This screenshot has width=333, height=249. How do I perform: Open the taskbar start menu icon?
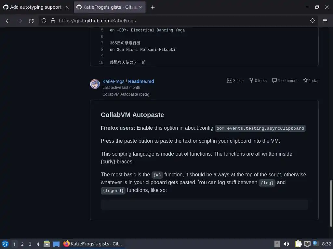[x=5, y=244]
